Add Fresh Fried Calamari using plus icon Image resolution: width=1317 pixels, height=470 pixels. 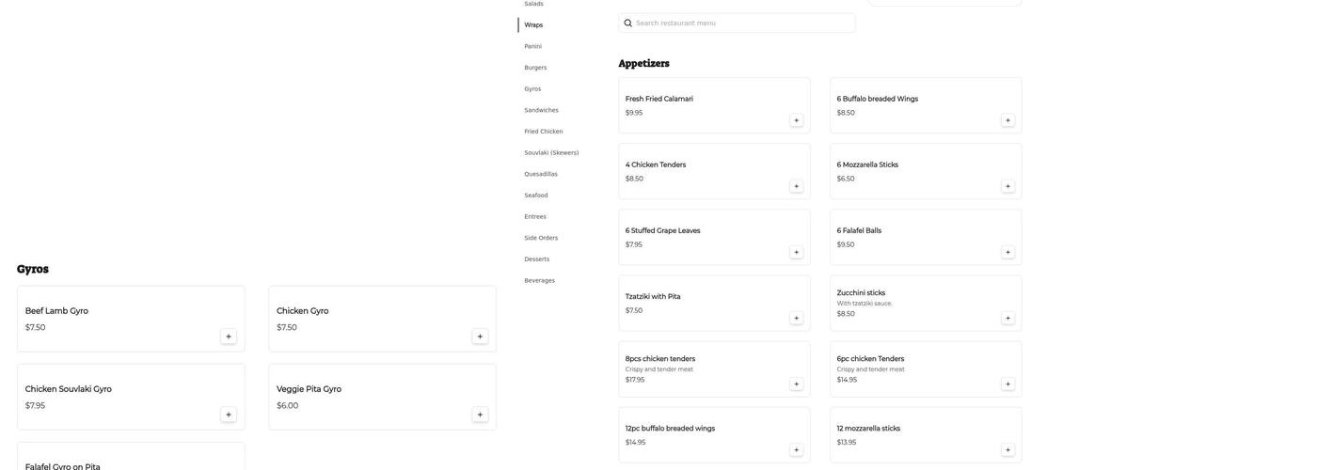(x=796, y=120)
